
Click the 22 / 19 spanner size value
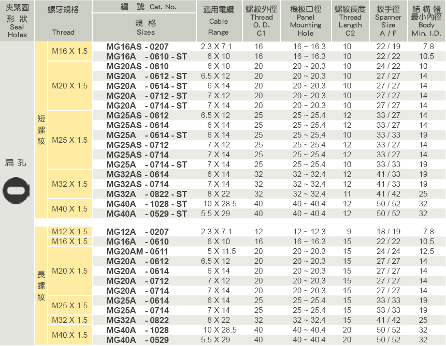tap(389, 47)
